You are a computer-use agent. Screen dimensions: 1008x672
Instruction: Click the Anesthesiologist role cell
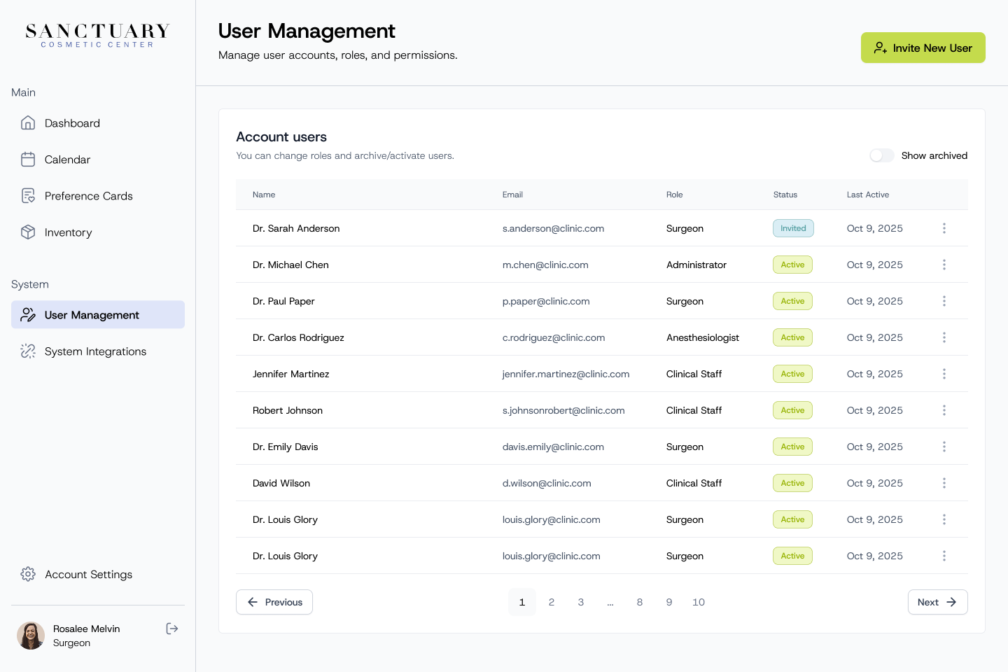point(703,337)
